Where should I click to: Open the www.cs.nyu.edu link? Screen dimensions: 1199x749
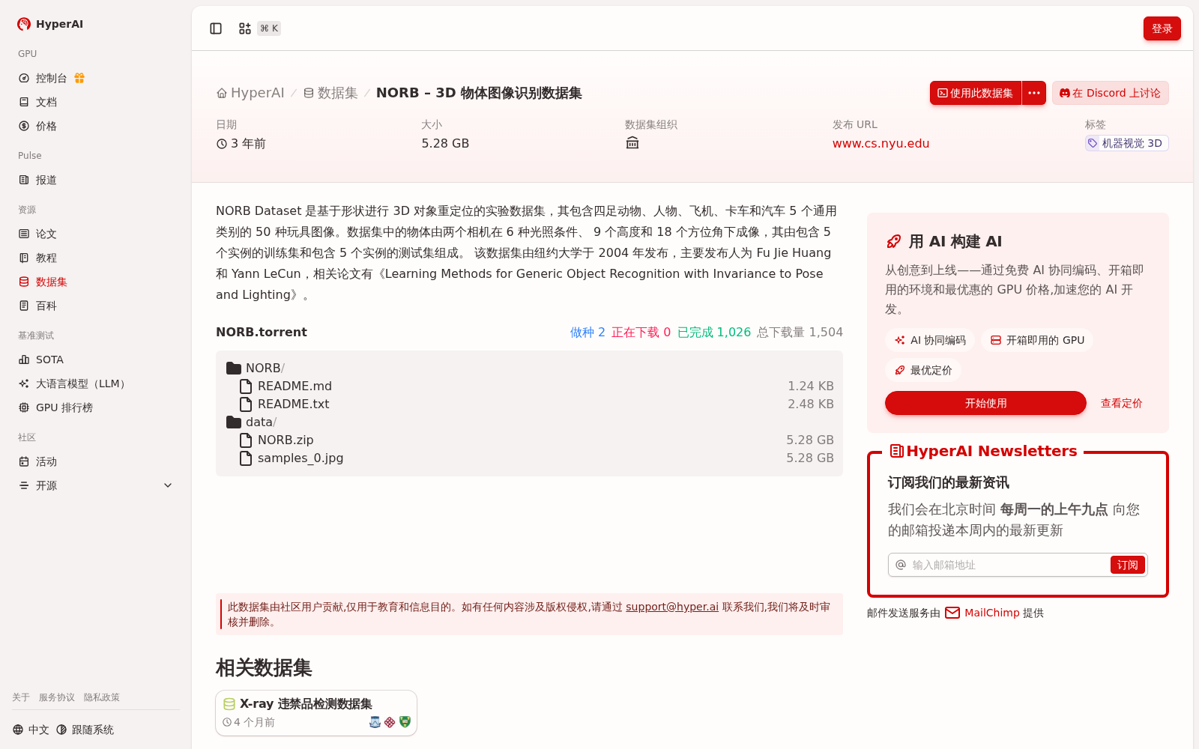[x=881, y=143]
